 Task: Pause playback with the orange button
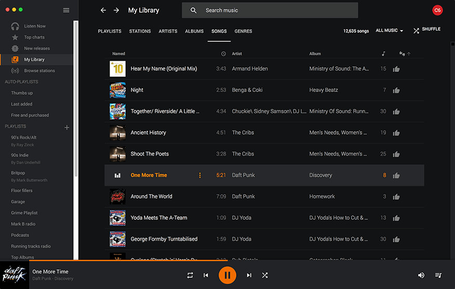coord(227,275)
